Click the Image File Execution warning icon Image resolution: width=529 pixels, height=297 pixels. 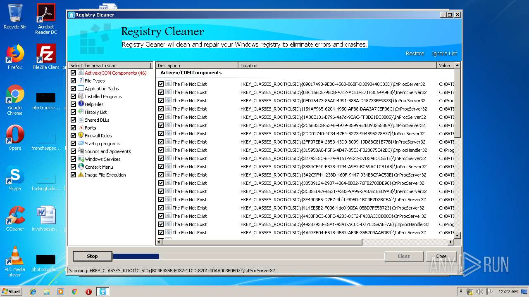(x=81, y=174)
